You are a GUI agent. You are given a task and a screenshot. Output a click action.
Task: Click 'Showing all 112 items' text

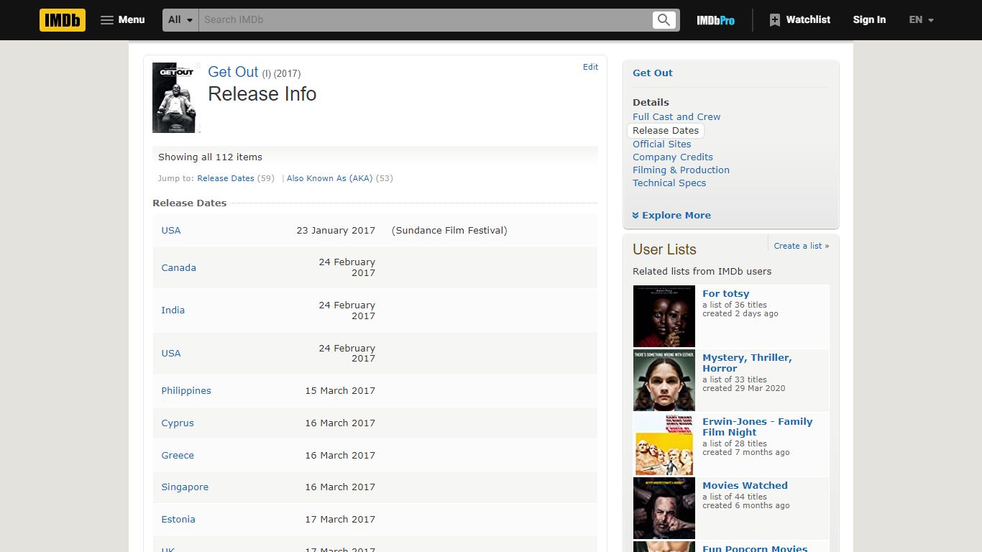click(x=210, y=157)
